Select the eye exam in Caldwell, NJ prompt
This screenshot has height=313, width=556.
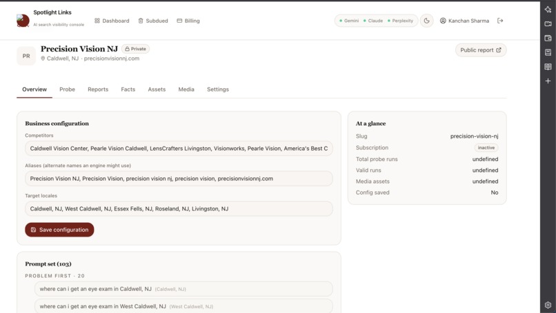[x=183, y=289]
